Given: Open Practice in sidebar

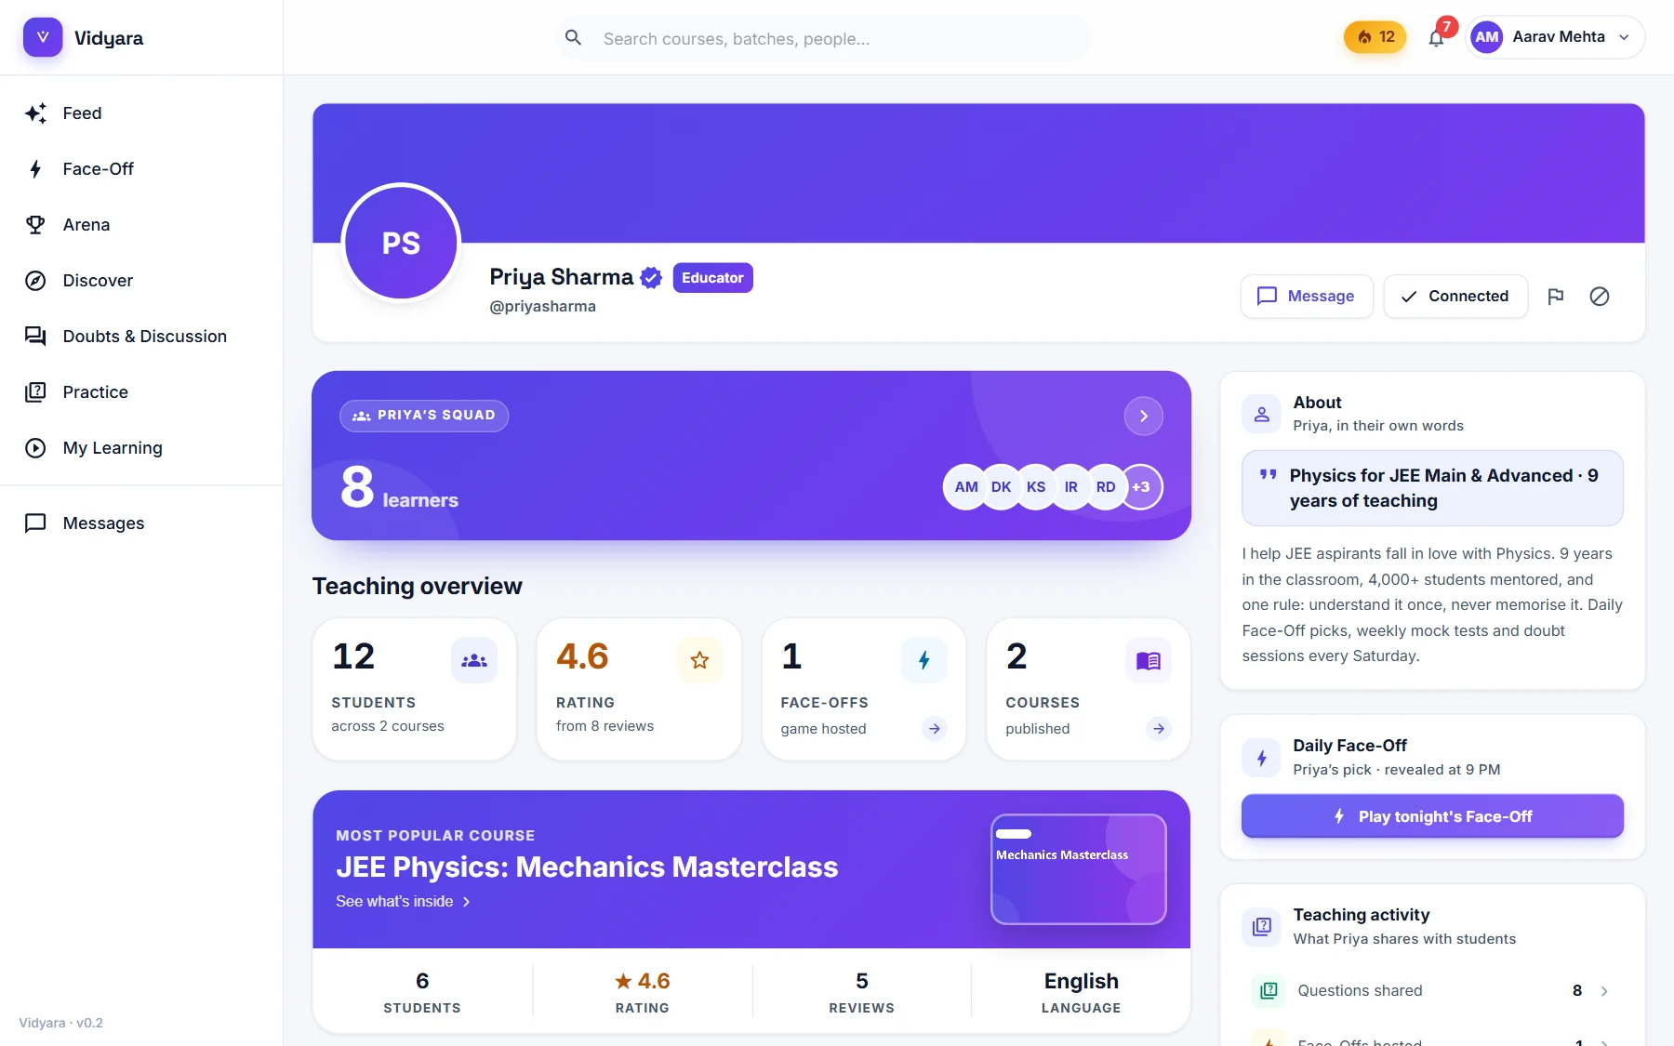Looking at the screenshot, I should click(141, 392).
